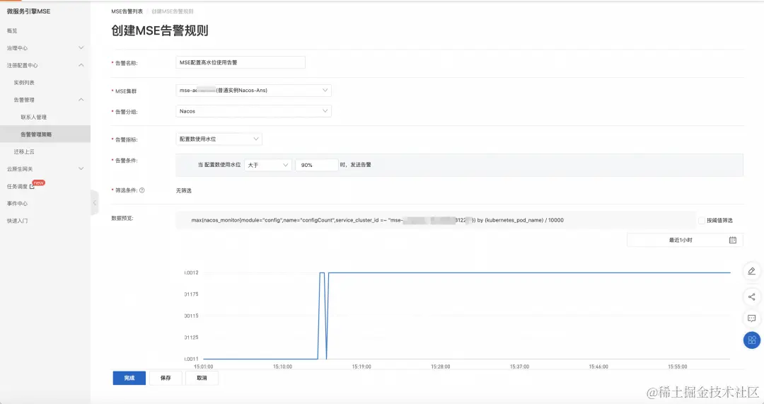Collapse the sidebar using its edge arrow handle

95,203
